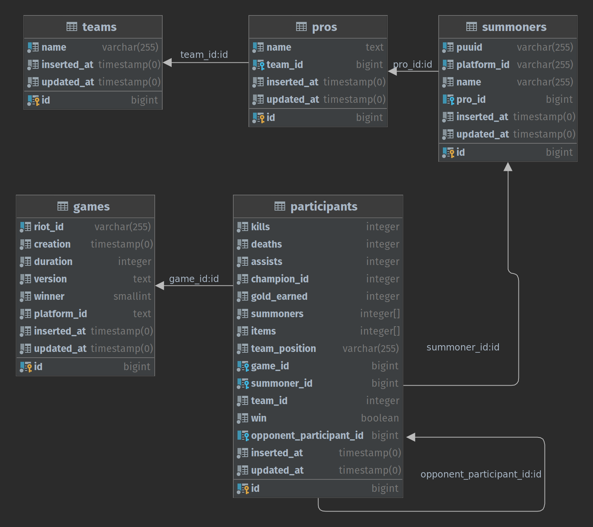This screenshot has width=593, height=527.
Task: Click the table icon beside pros title
Action: tap(301, 27)
